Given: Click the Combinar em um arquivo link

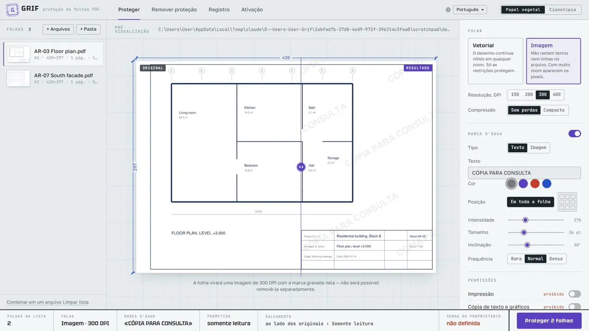Looking at the screenshot, I should (x=34, y=302).
